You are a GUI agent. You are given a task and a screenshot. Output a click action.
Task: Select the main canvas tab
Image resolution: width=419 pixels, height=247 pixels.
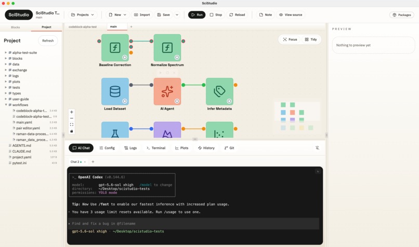click(x=117, y=26)
